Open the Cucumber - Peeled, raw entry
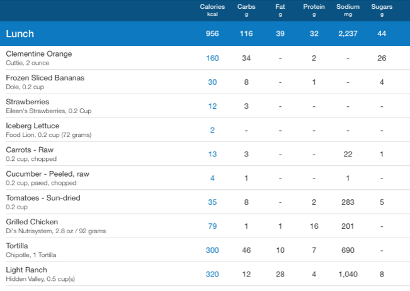The height and width of the screenshot is (291, 410). coord(47,173)
